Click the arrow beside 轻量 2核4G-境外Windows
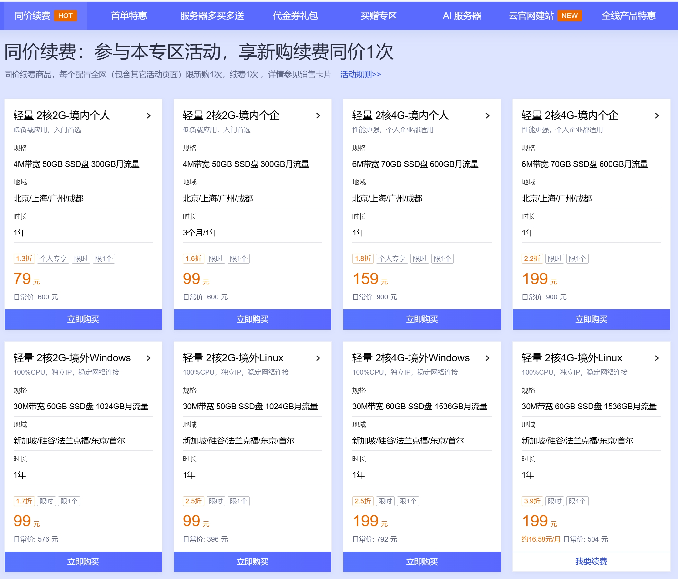678x579 pixels. [487, 358]
